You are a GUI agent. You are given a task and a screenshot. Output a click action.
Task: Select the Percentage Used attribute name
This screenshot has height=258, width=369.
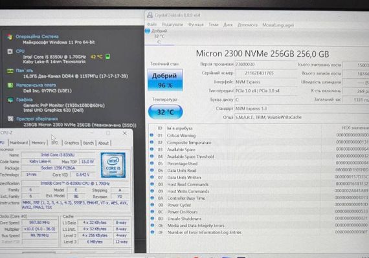pyautogui.click(x=183, y=164)
